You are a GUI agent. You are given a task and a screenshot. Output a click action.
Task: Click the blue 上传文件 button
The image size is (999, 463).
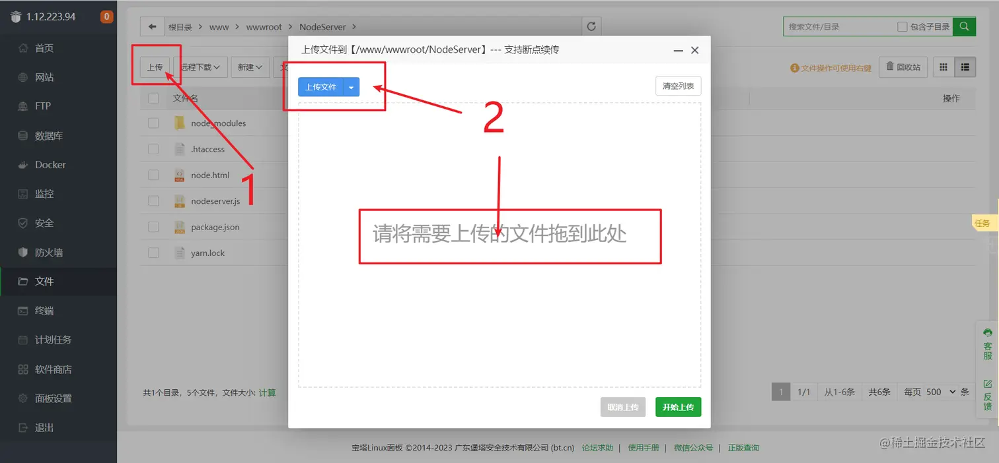[x=321, y=87]
